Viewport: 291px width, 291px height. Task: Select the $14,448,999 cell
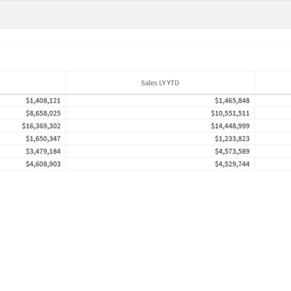click(160, 126)
